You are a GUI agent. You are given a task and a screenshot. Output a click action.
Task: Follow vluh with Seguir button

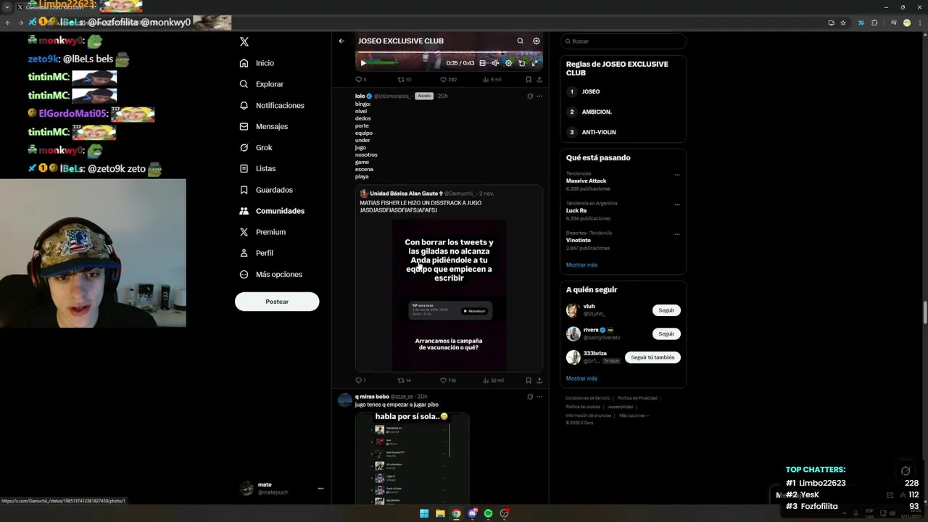point(666,310)
